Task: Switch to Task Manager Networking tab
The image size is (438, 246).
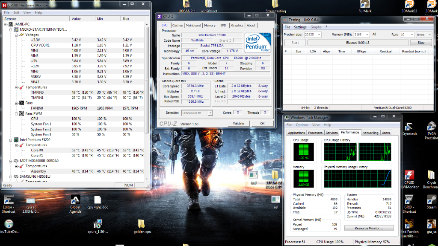Action: coord(370,133)
